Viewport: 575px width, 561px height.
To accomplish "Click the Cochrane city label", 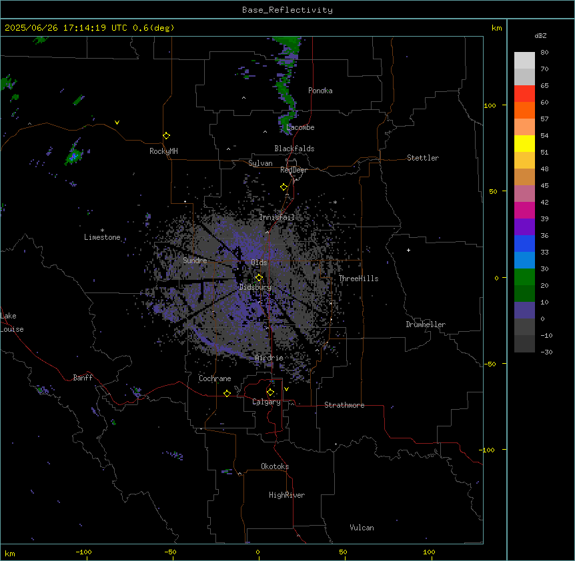I will coord(215,378).
